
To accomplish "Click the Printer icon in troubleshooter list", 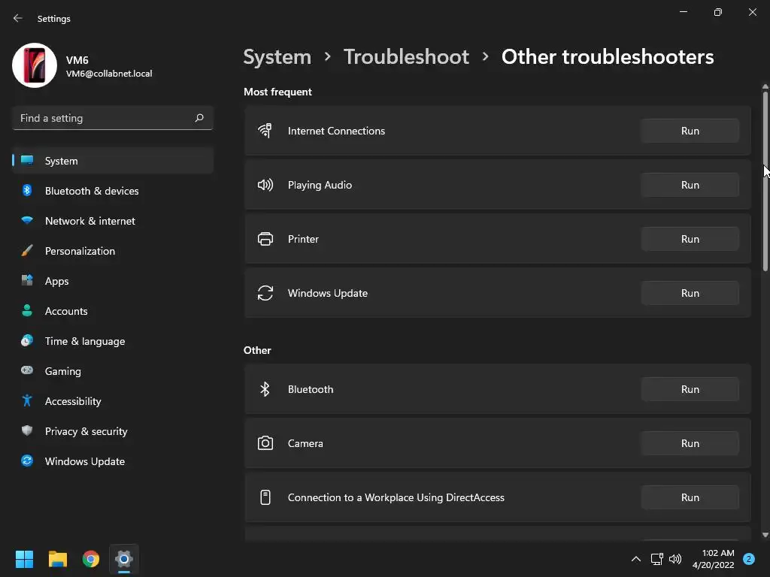I will [265, 239].
